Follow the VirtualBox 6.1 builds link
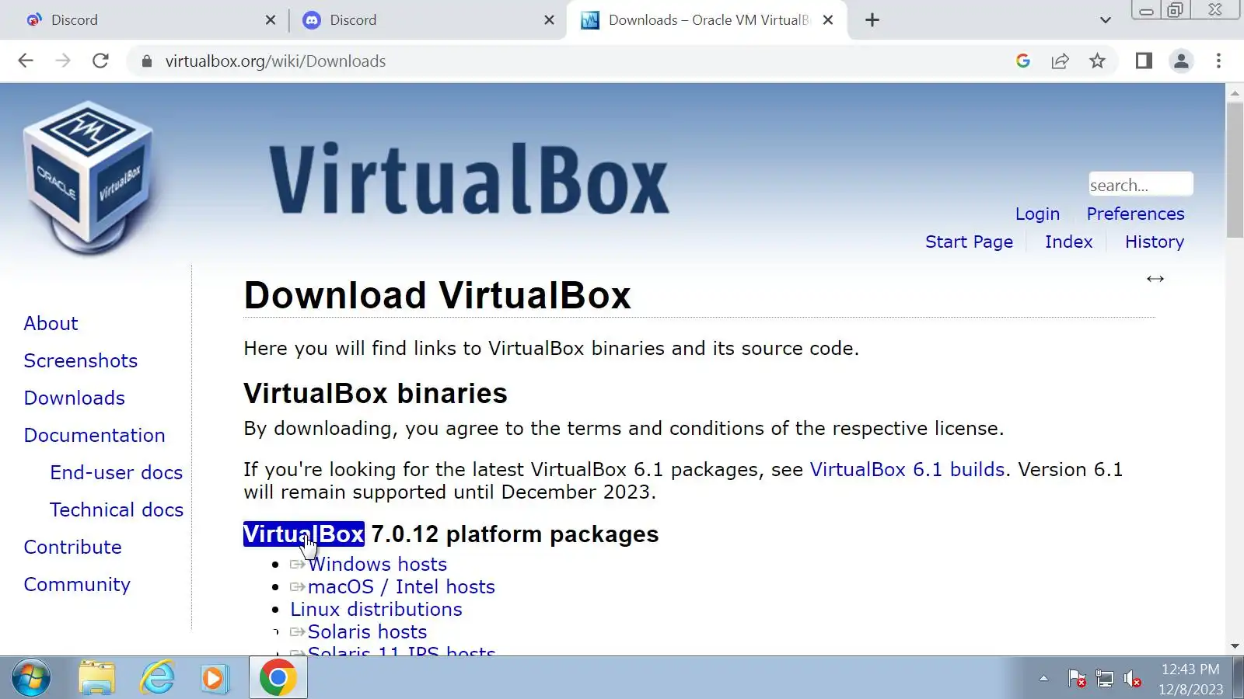 [x=907, y=469]
